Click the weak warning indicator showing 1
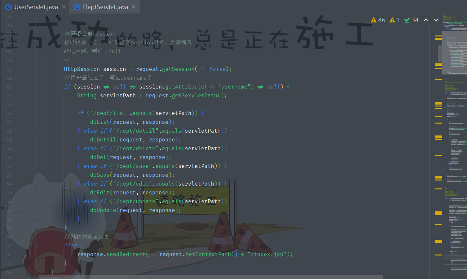This screenshot has width=467, height=279. pos(395,20)
